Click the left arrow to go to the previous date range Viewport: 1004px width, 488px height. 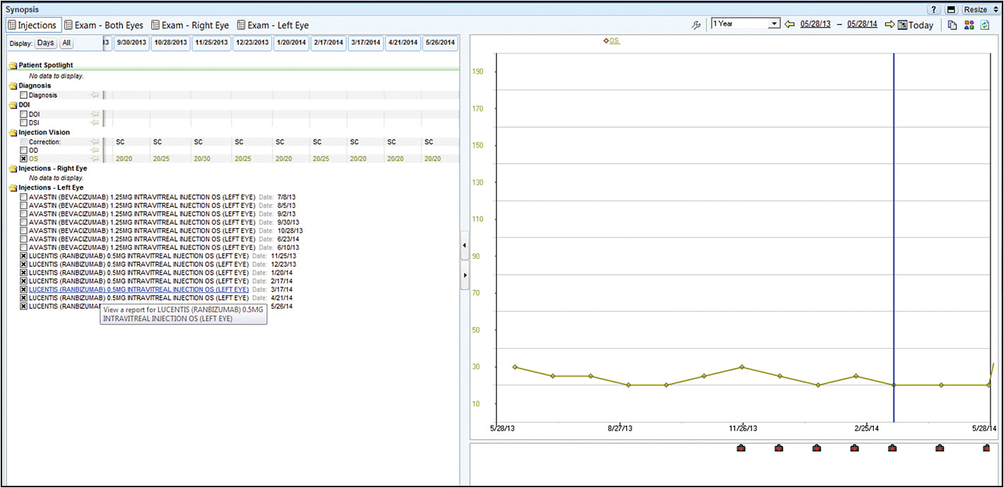click(790, 25)
